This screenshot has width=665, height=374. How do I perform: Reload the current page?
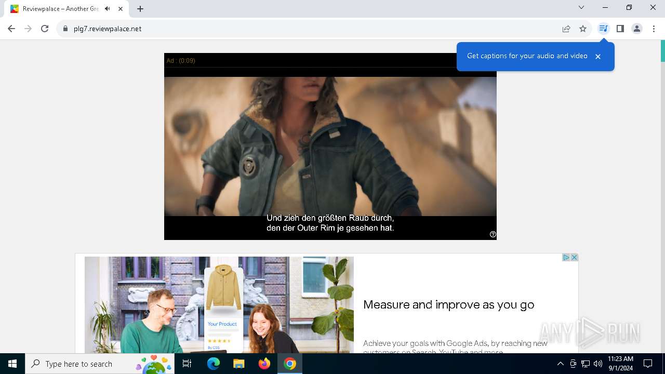point(45,29)
